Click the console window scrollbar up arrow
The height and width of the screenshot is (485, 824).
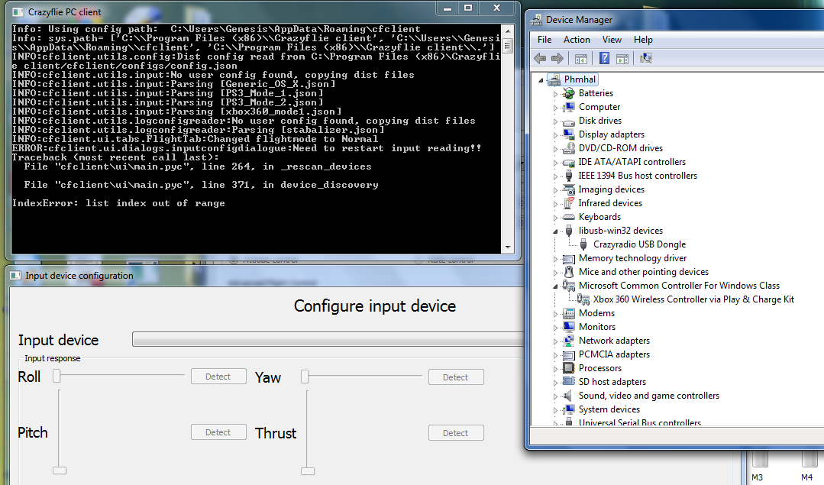(x=508, y=31)
